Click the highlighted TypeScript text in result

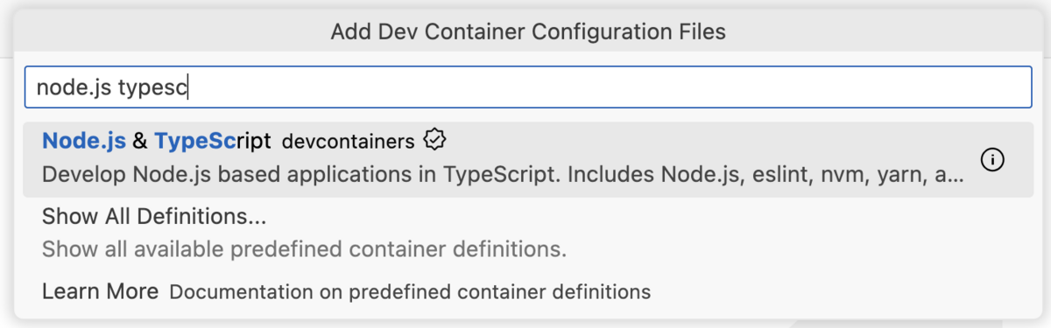coord(212,141)
